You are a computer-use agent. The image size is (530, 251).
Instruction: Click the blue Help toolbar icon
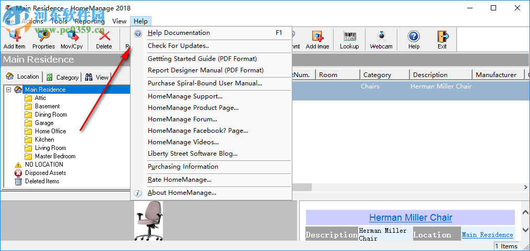[414, 40]
